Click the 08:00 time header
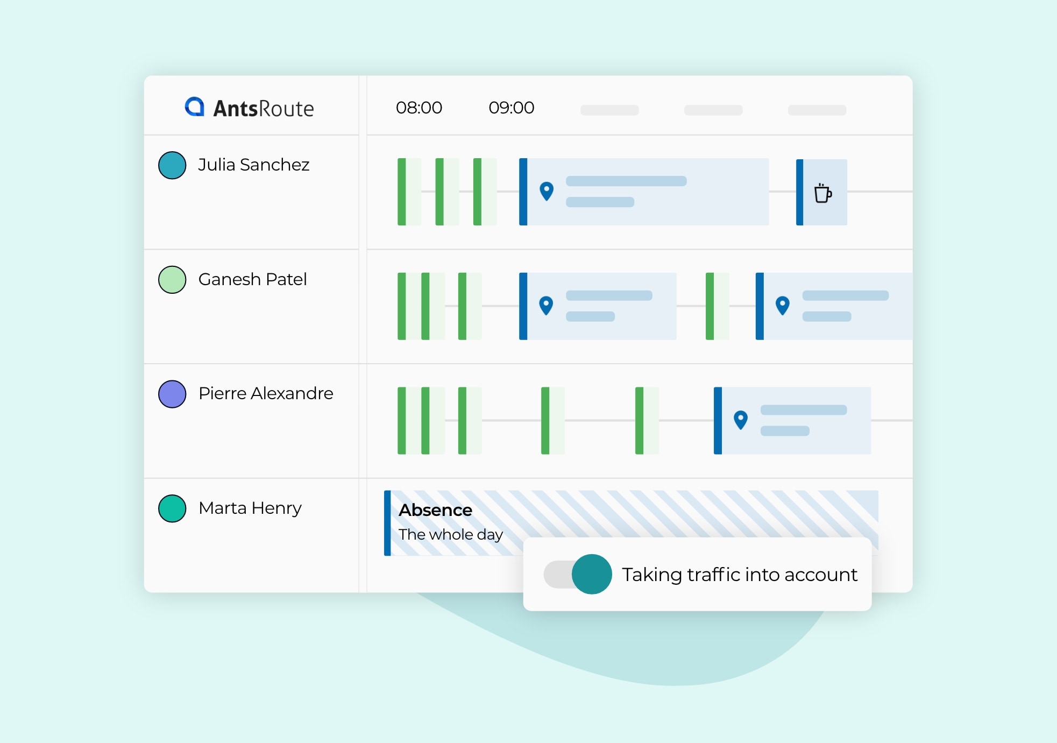 [418, 108]
